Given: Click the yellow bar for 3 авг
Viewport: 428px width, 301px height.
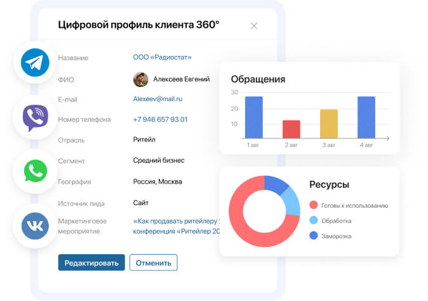Looking at the screenshot, I should pyautogui.click(x=328, y=123).
